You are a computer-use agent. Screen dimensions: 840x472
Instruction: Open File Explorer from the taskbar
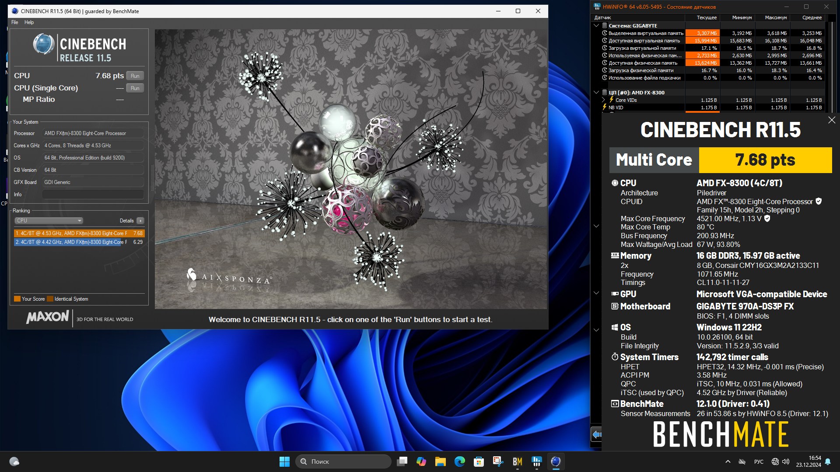(440, 462)
